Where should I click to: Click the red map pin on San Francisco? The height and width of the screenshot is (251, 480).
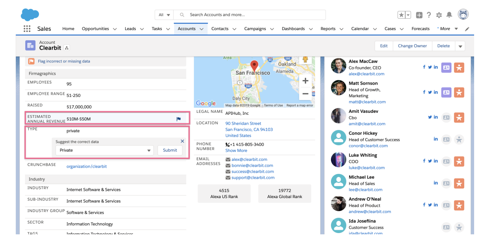(x=254, y=65)
